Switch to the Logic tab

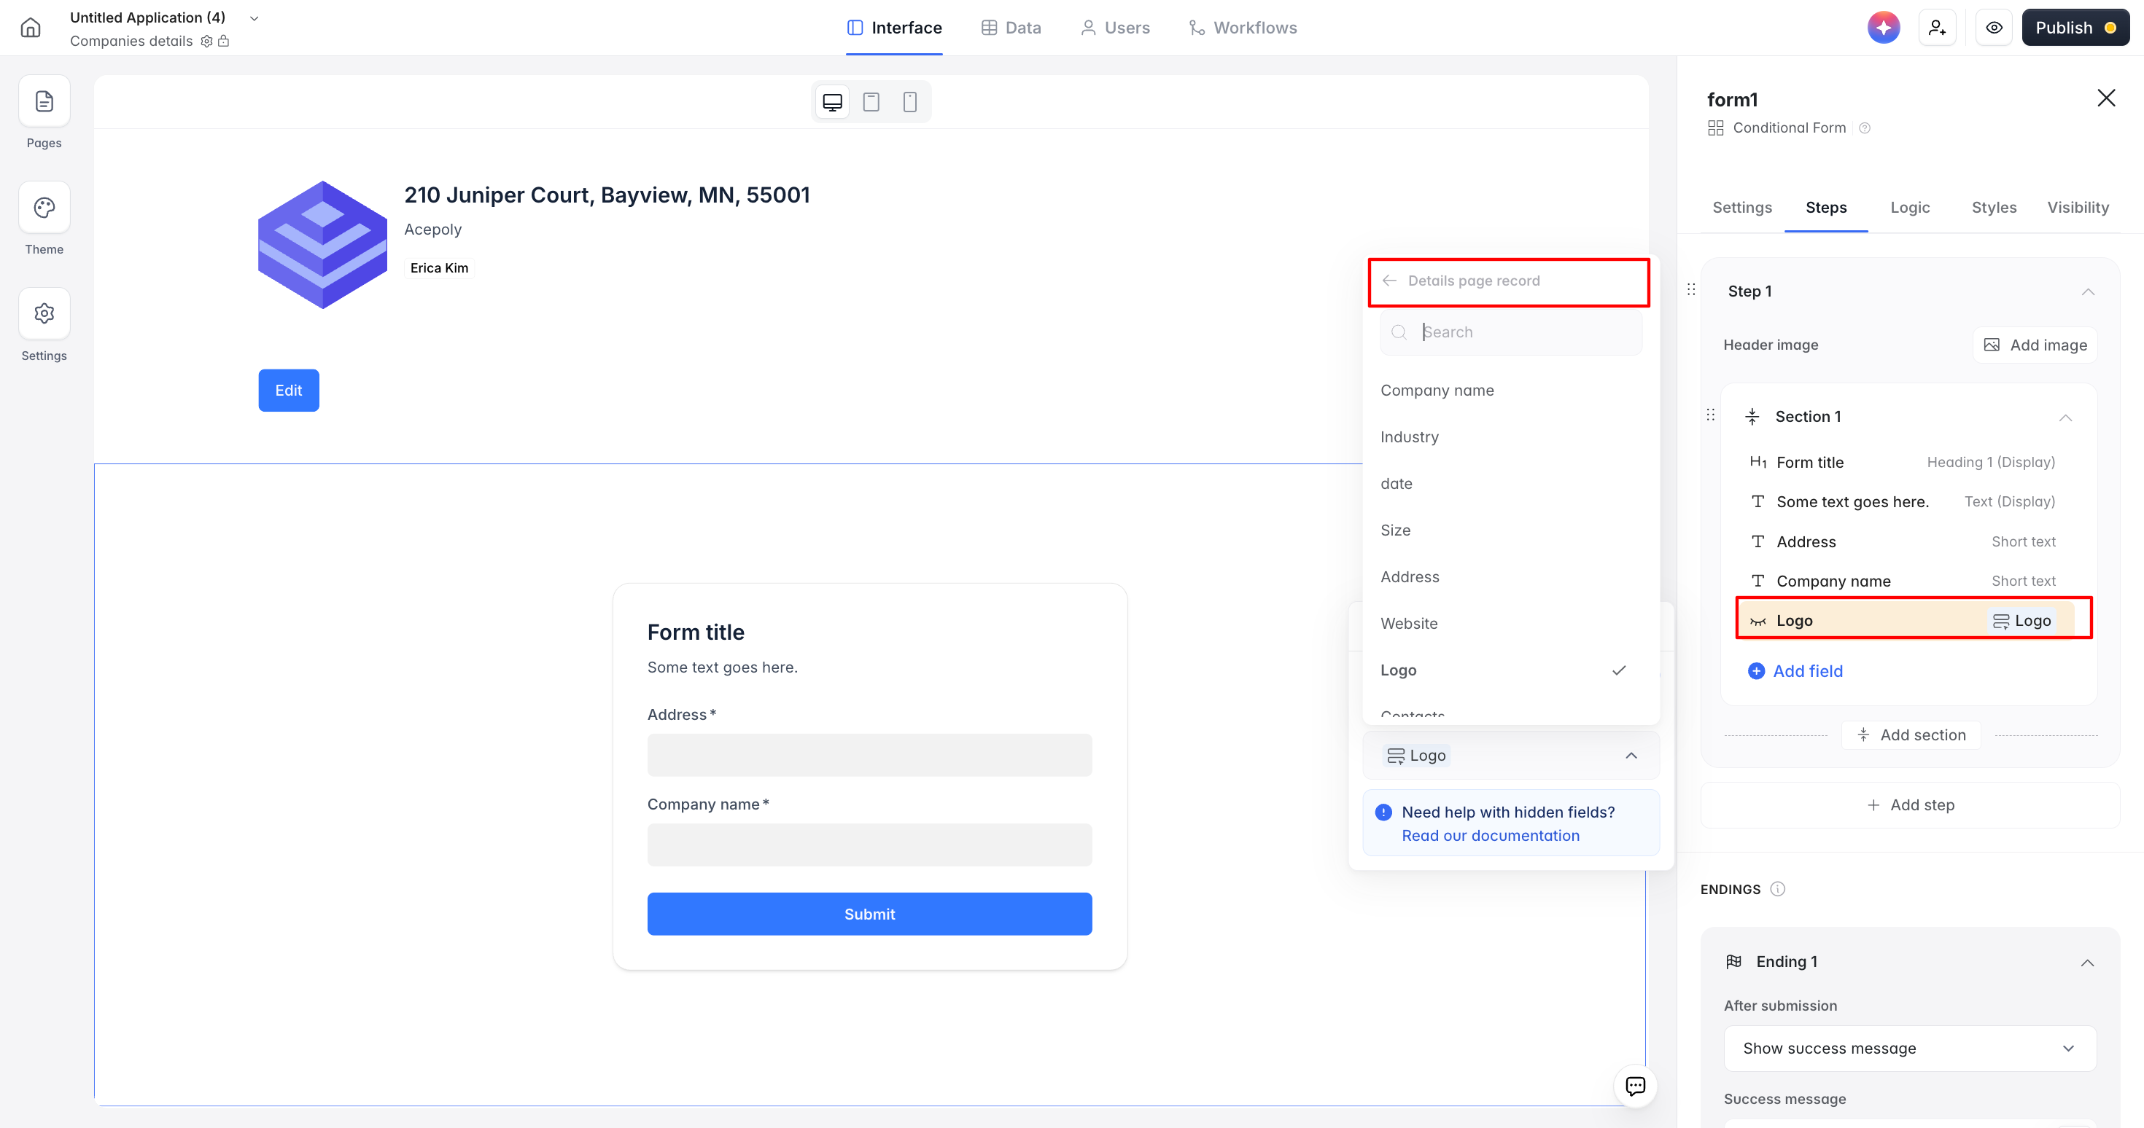point(1909,207)
